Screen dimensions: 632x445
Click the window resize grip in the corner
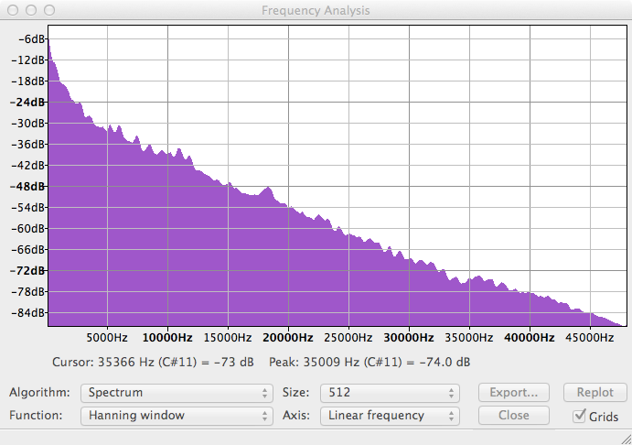pos(626,439)
